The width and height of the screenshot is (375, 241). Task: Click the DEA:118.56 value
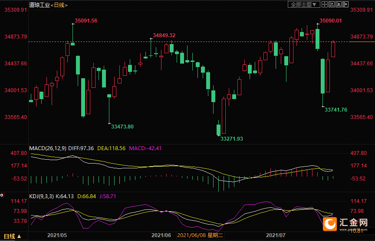coord(111,148)
